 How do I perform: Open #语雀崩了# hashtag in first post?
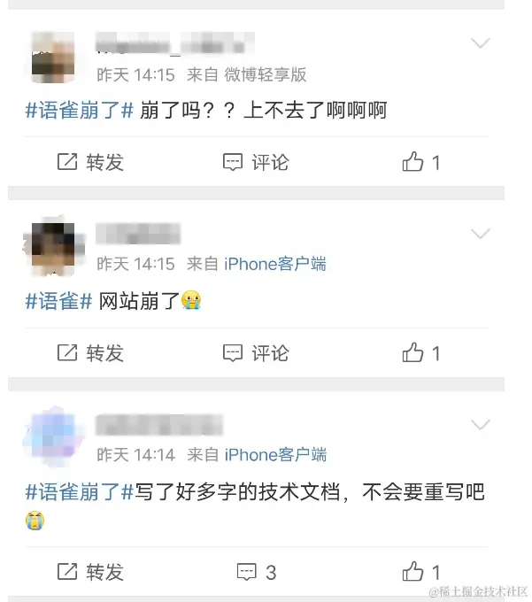(80, 110)
